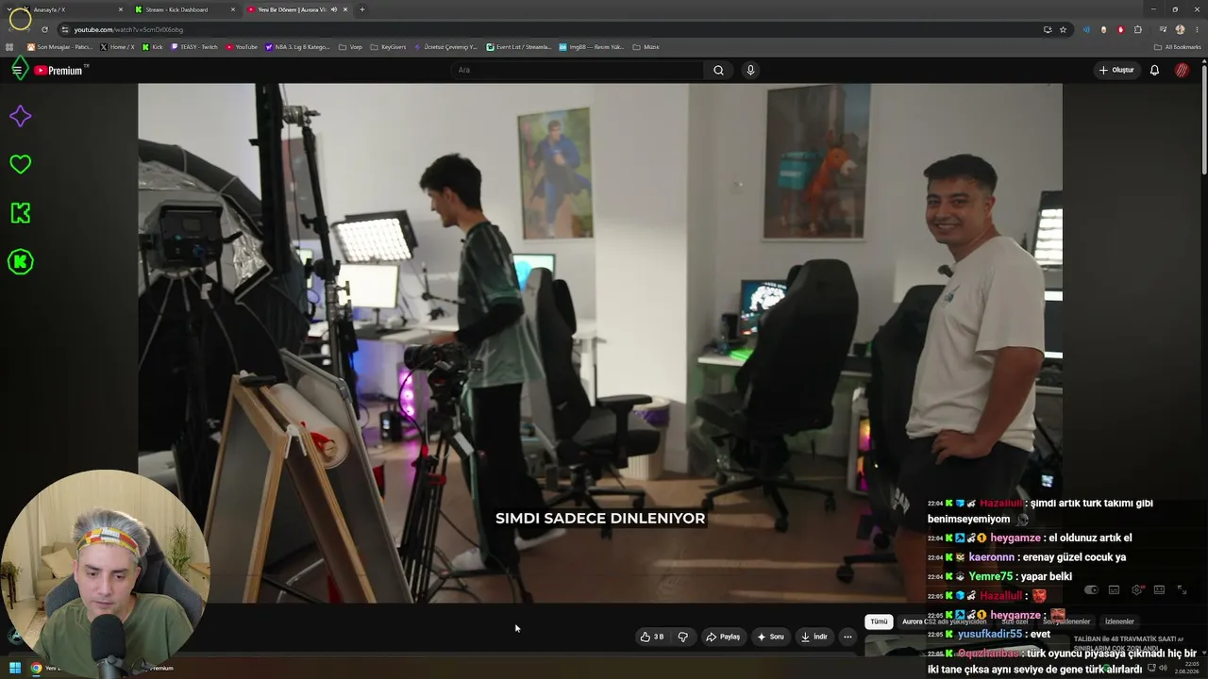
Task: Start voice search with the microphone
Action: tap(750, 70)
